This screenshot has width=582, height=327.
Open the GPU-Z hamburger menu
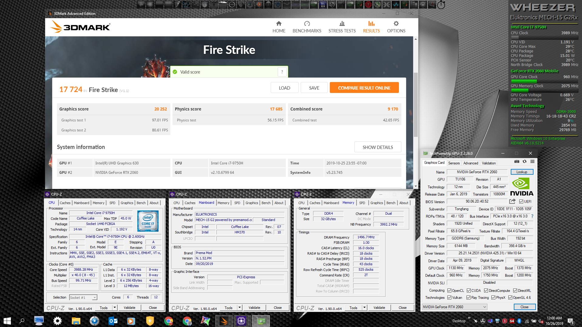click(x=532, y=162)
